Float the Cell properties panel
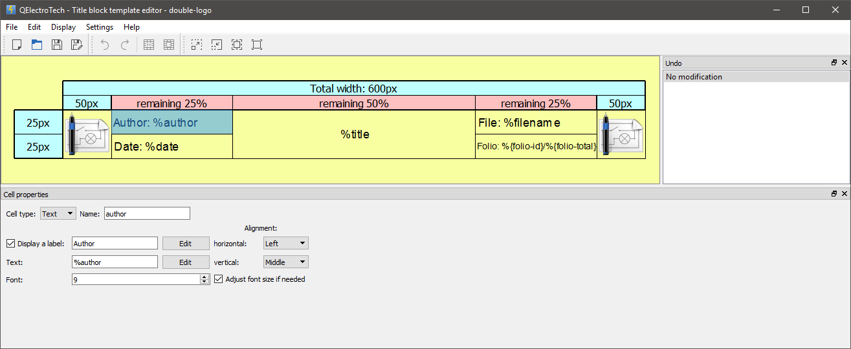The height and width of the screenshot is (349, 851). coord(834,194)
